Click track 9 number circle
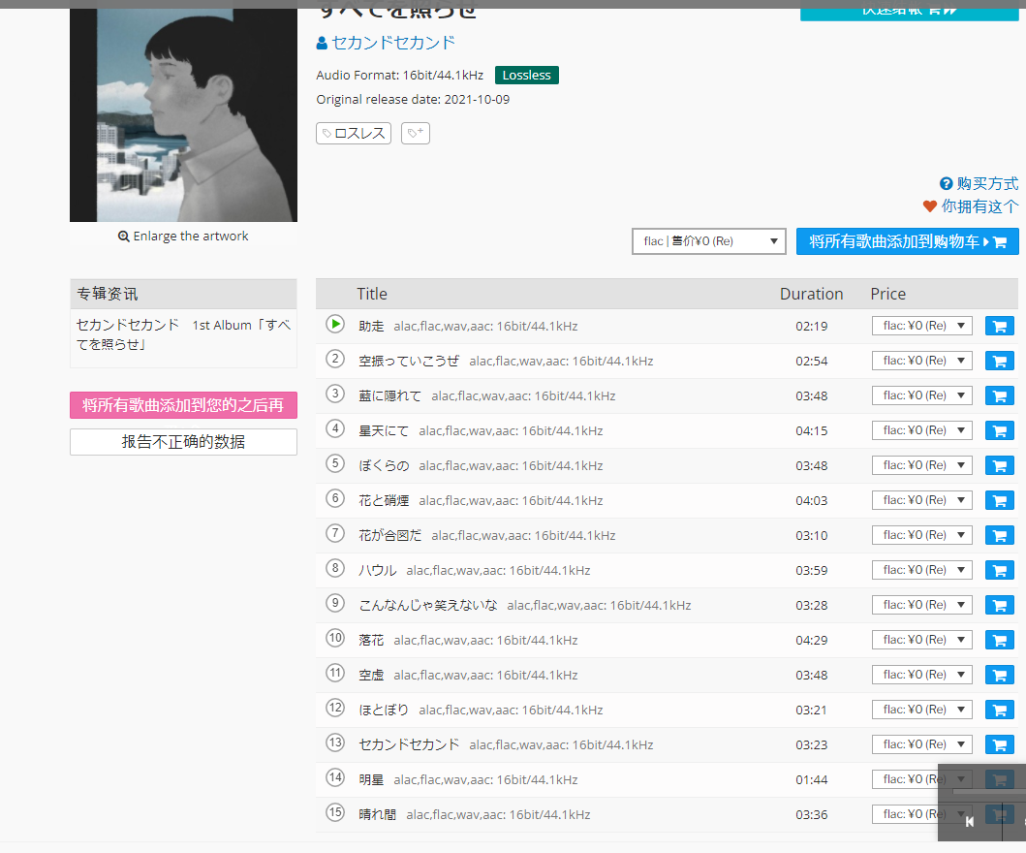 point(335,603)
